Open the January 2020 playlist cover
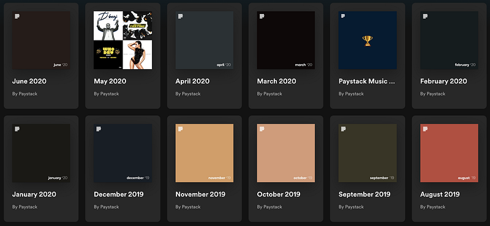 [41, 153]
